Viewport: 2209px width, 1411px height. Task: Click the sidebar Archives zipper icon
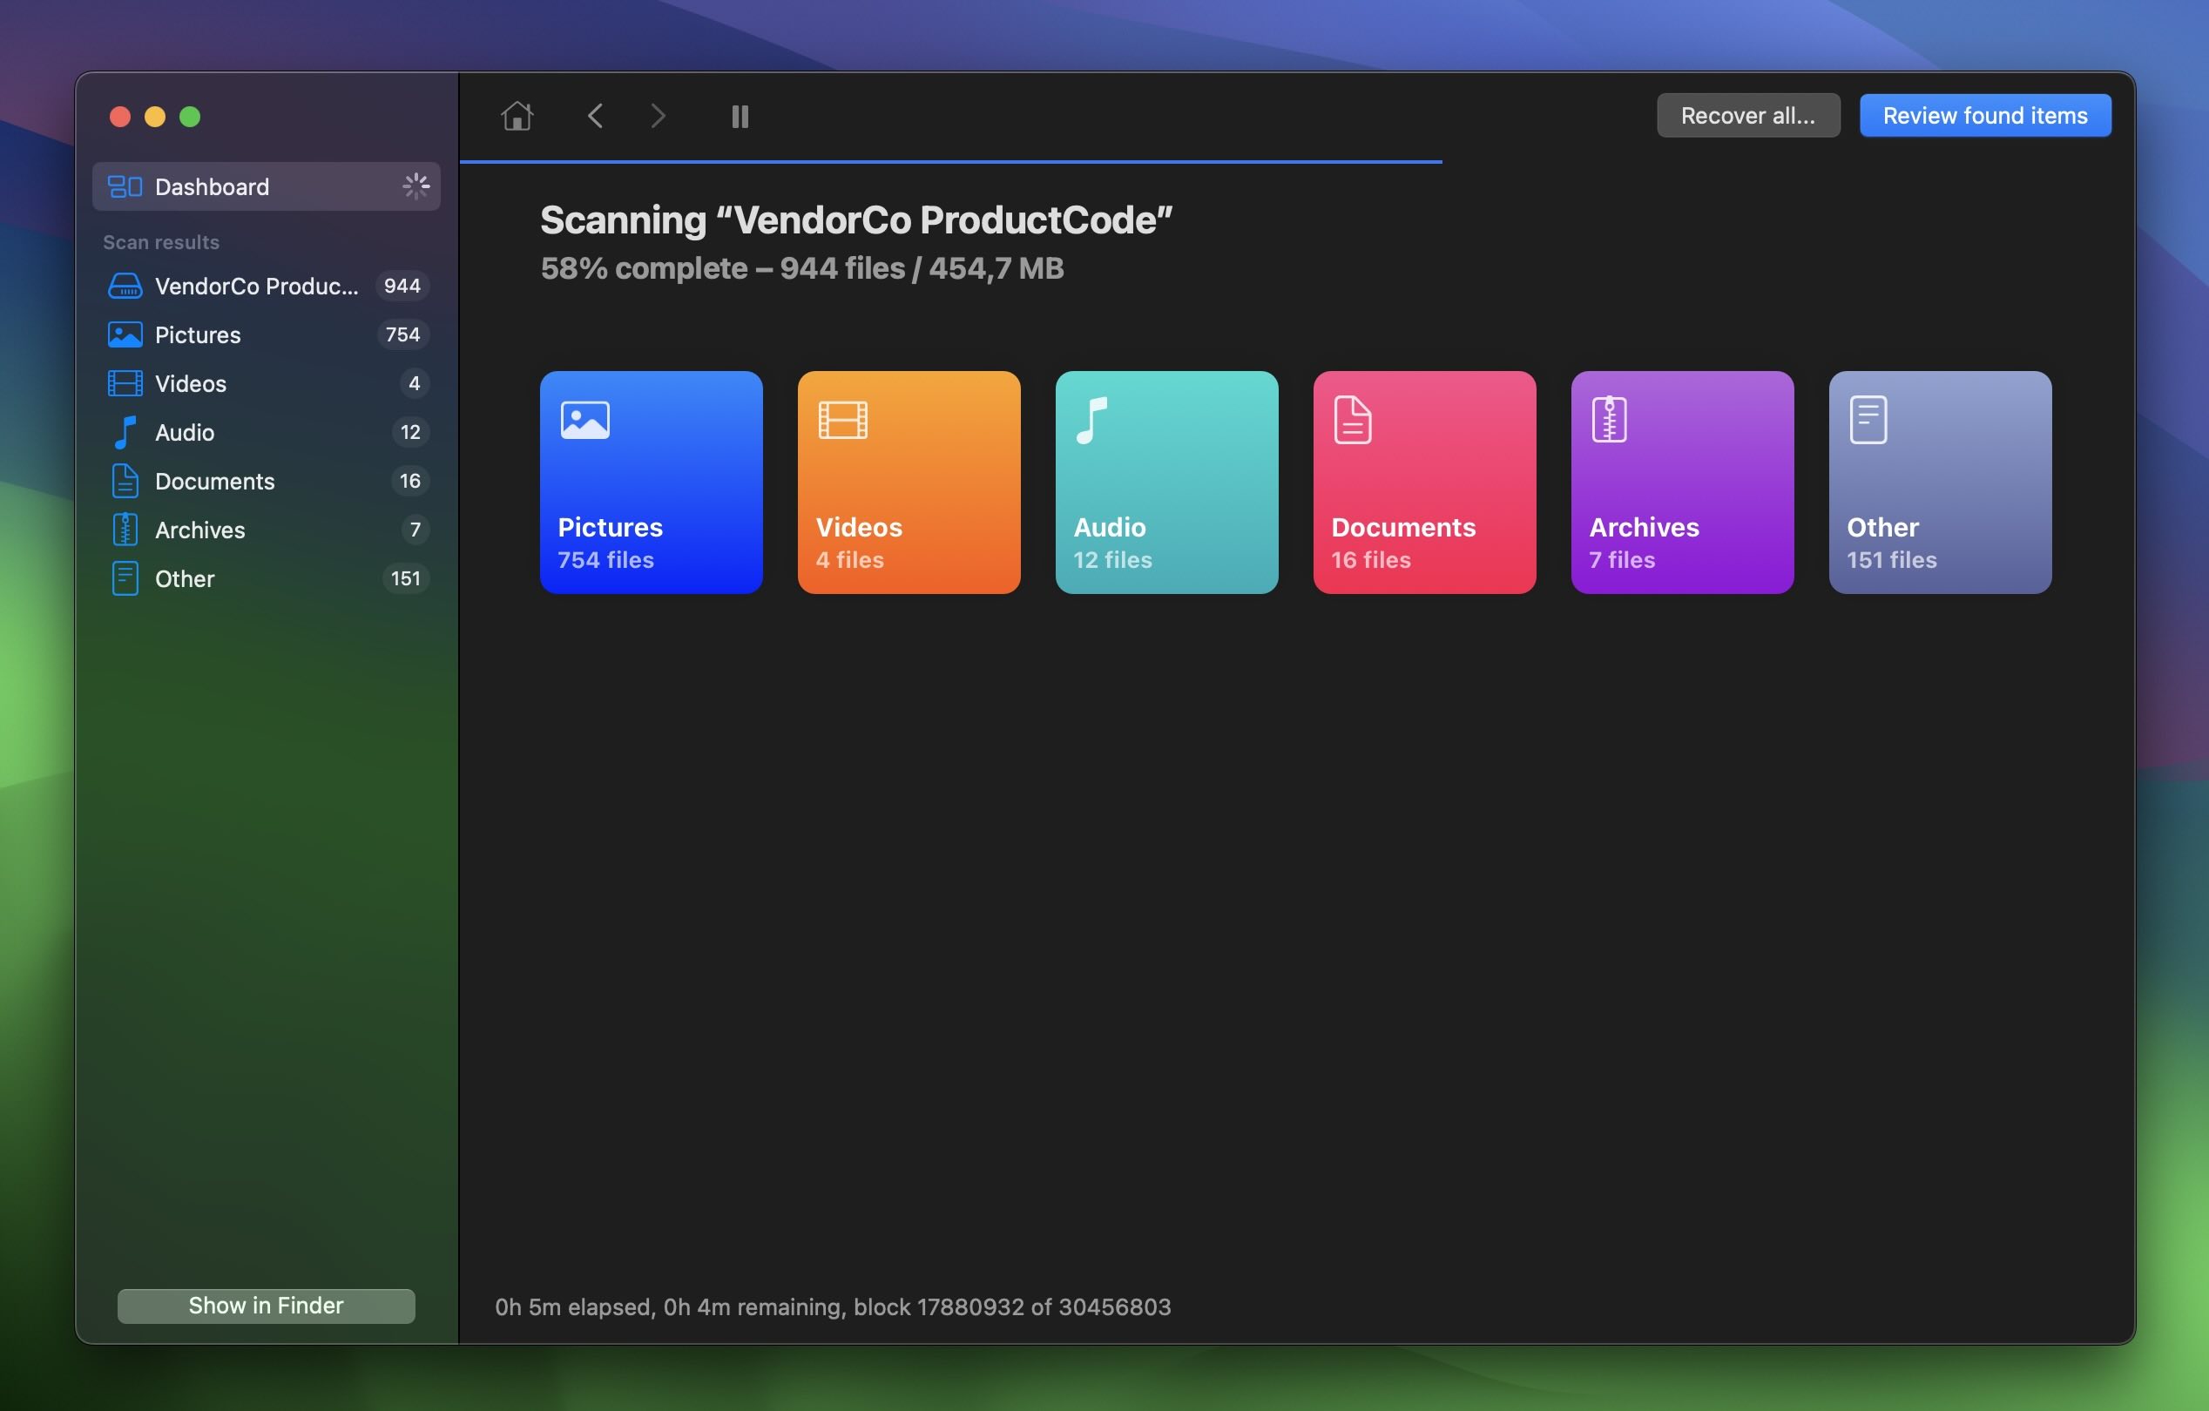click(125, 530)
